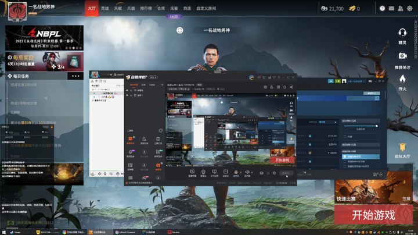
Task: Click the notification bell icon in the streaming app
Action: pyautogui.click(x=284, y=87)
